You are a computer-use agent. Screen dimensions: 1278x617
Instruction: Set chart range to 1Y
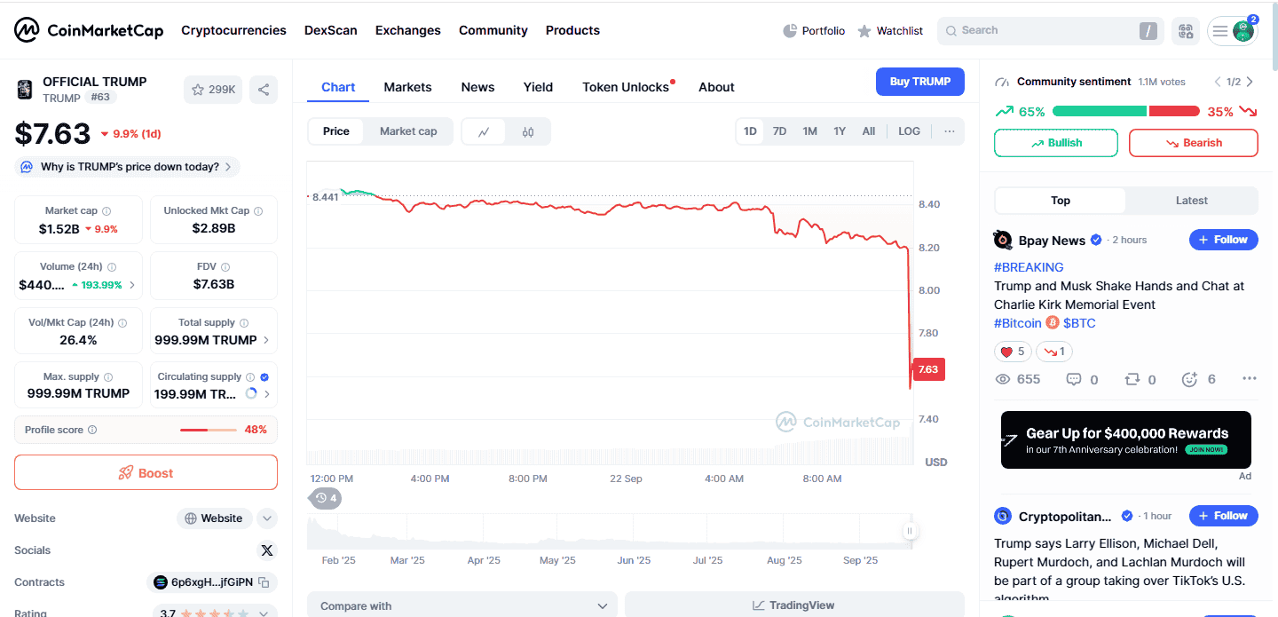coord(840,131)
